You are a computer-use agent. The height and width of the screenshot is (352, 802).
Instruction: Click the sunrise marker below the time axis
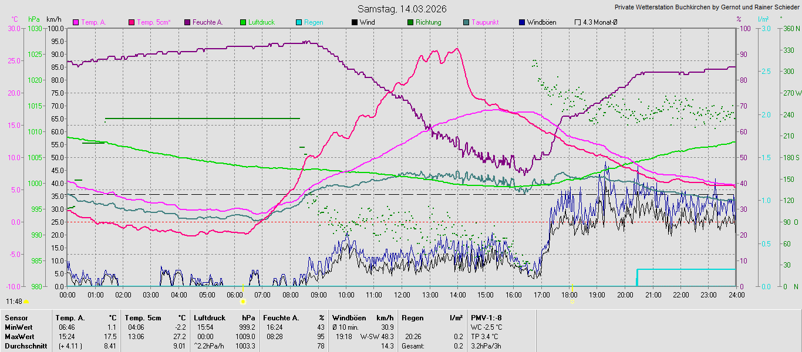click(243, 301)
